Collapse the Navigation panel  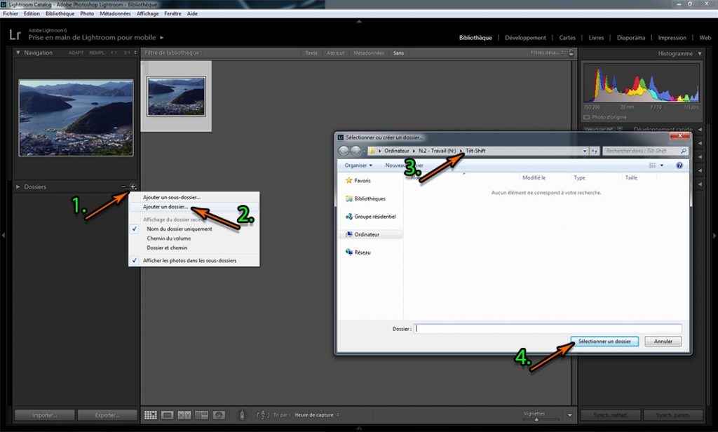pos(18,53)
